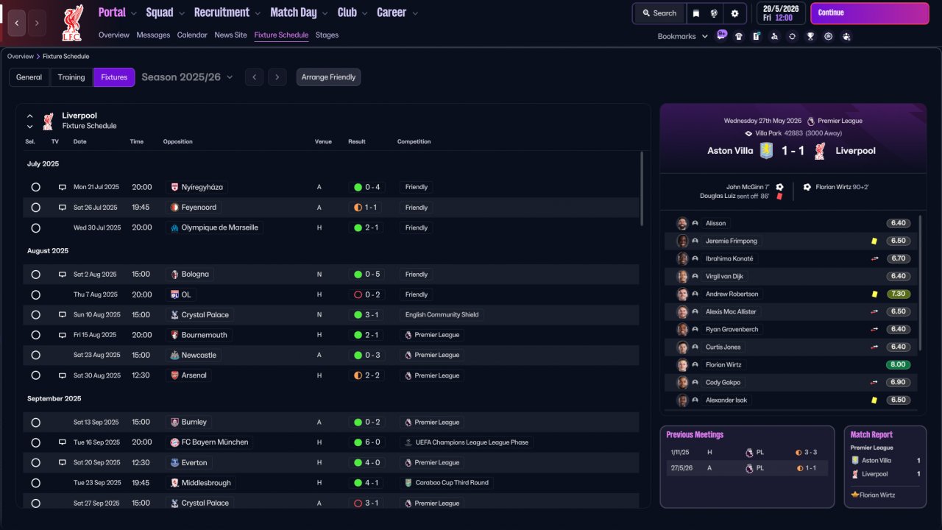The height and width of the screenshot is (530, 942).
Task: Click the Liverpool crest in match summary
Action: pyautogui.click(x=821, y=151)
